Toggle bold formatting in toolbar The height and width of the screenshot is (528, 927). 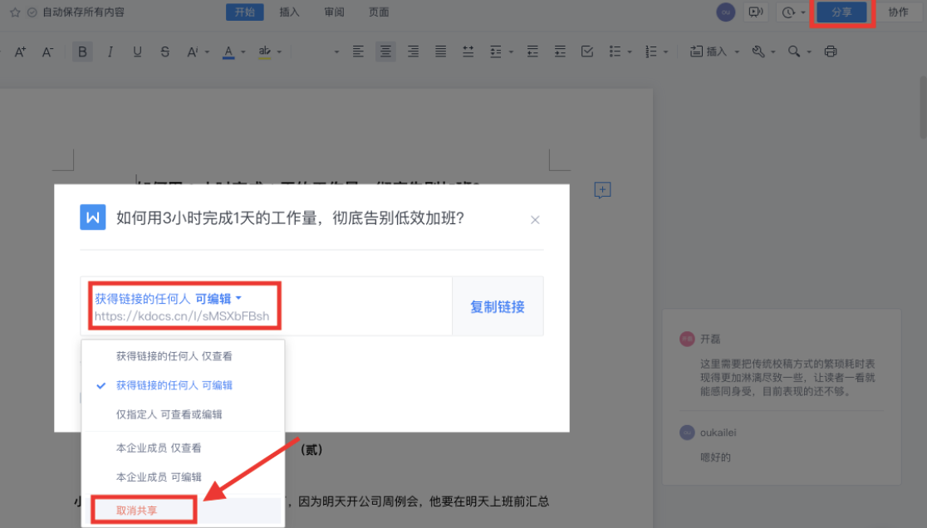81,51
